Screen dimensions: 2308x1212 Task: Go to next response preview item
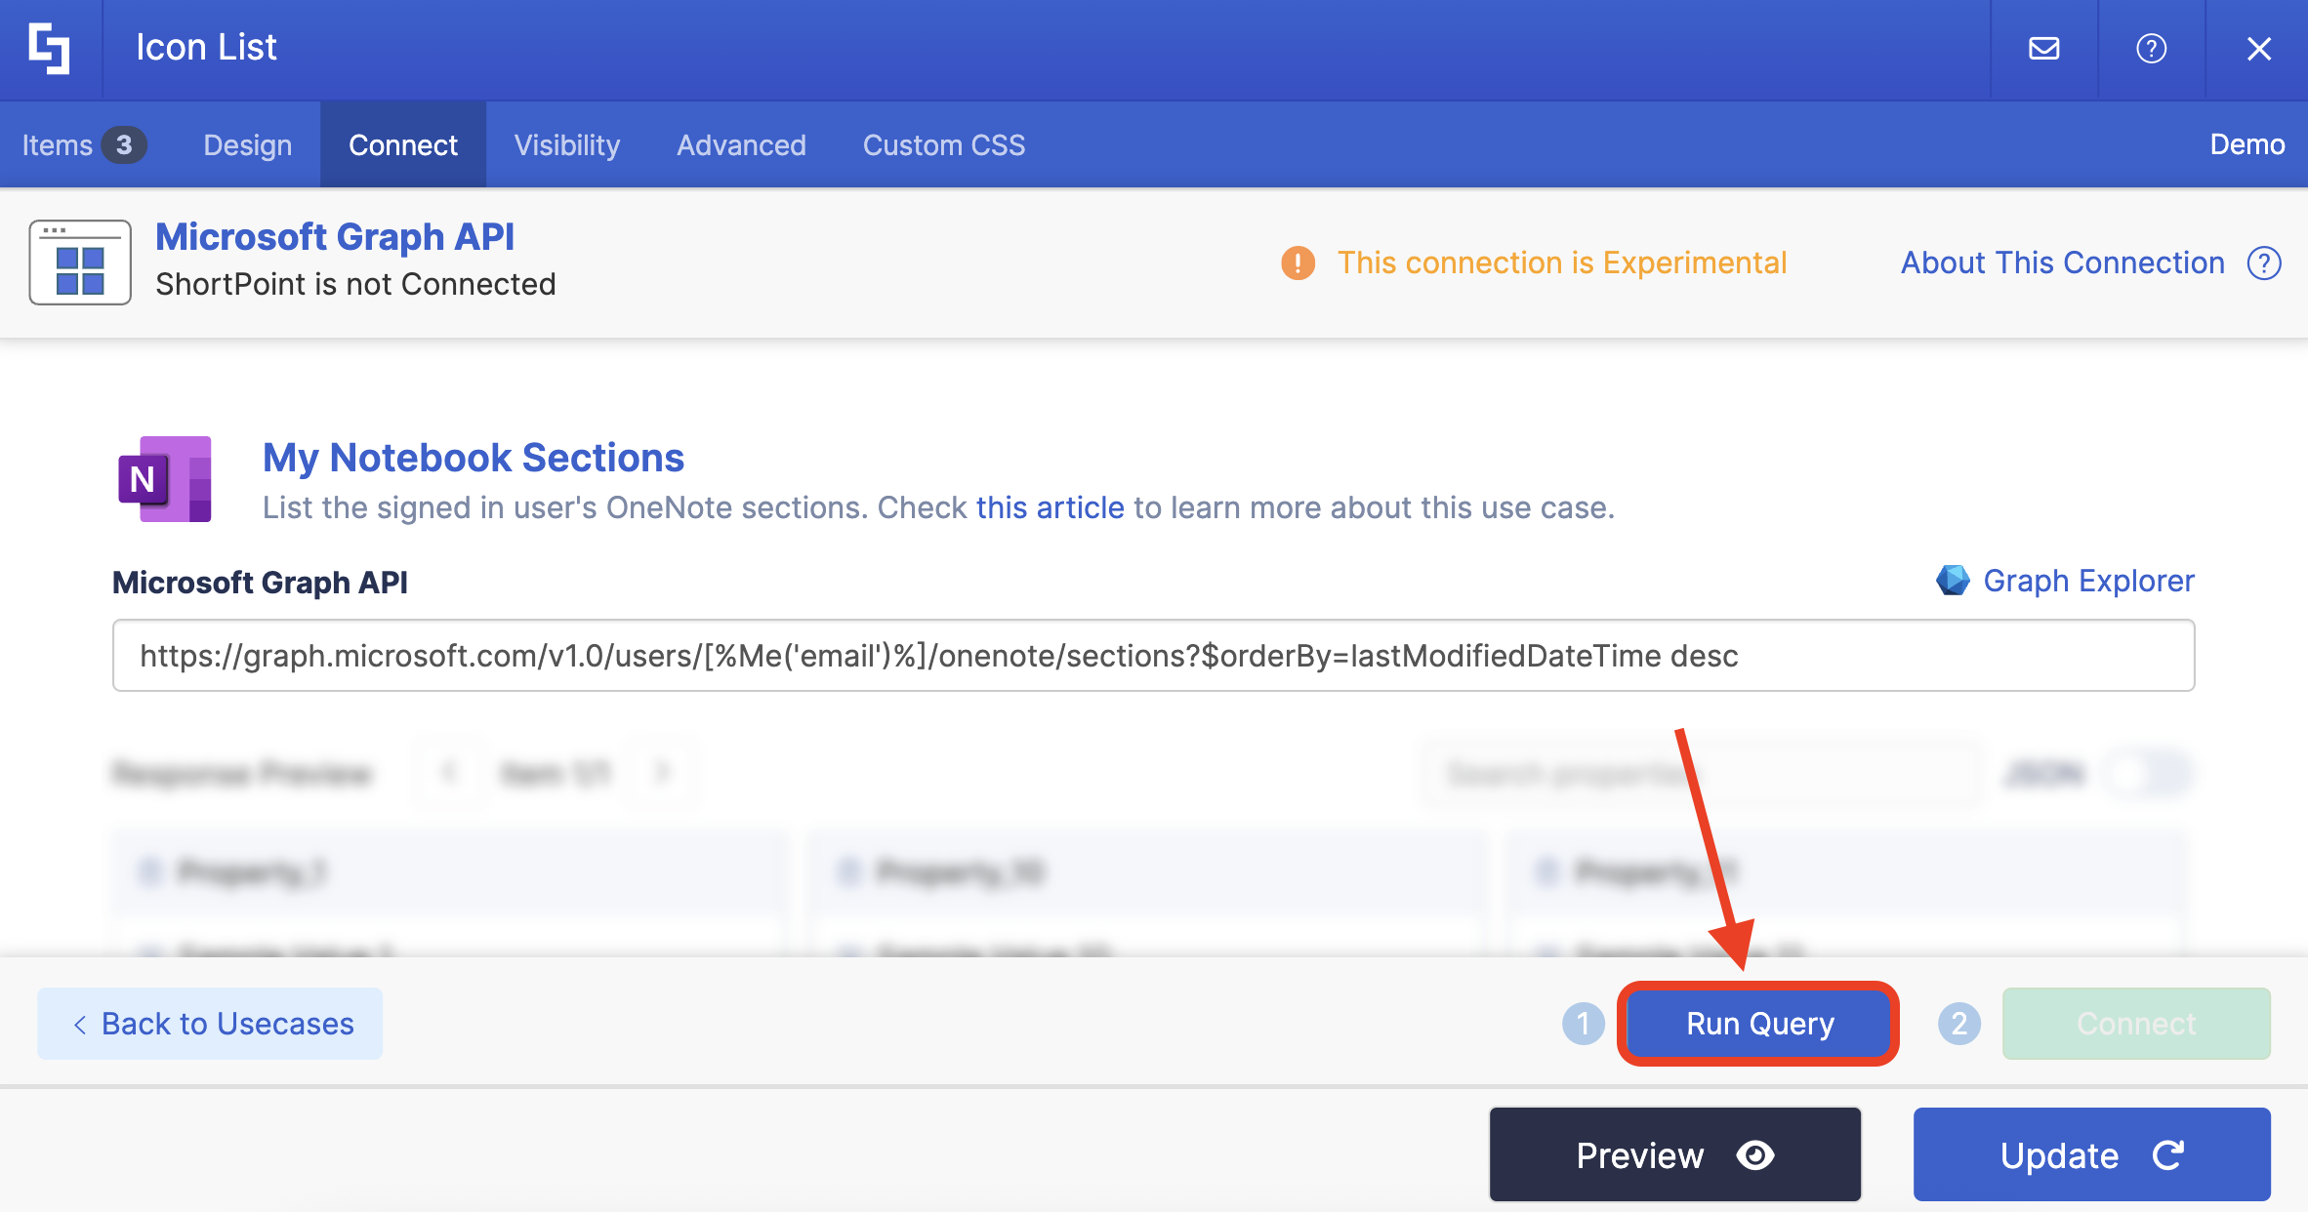tap(663, 773)
